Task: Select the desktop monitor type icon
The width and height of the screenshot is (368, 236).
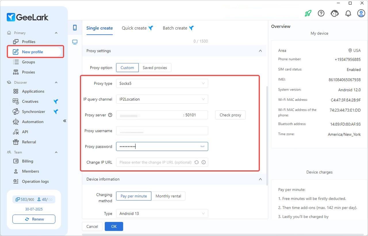Action: coord(75,42)
